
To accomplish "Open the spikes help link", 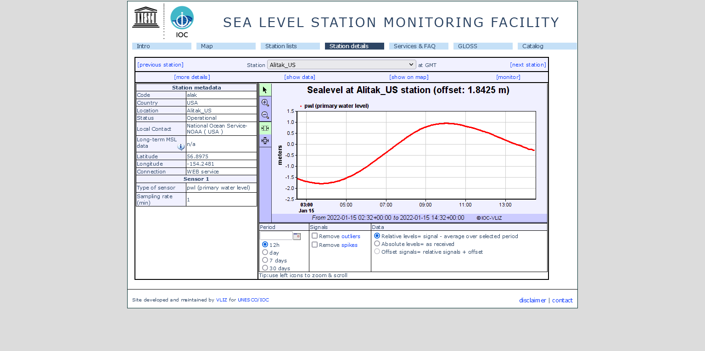I will pyautogui.click(x=349, y=245).
